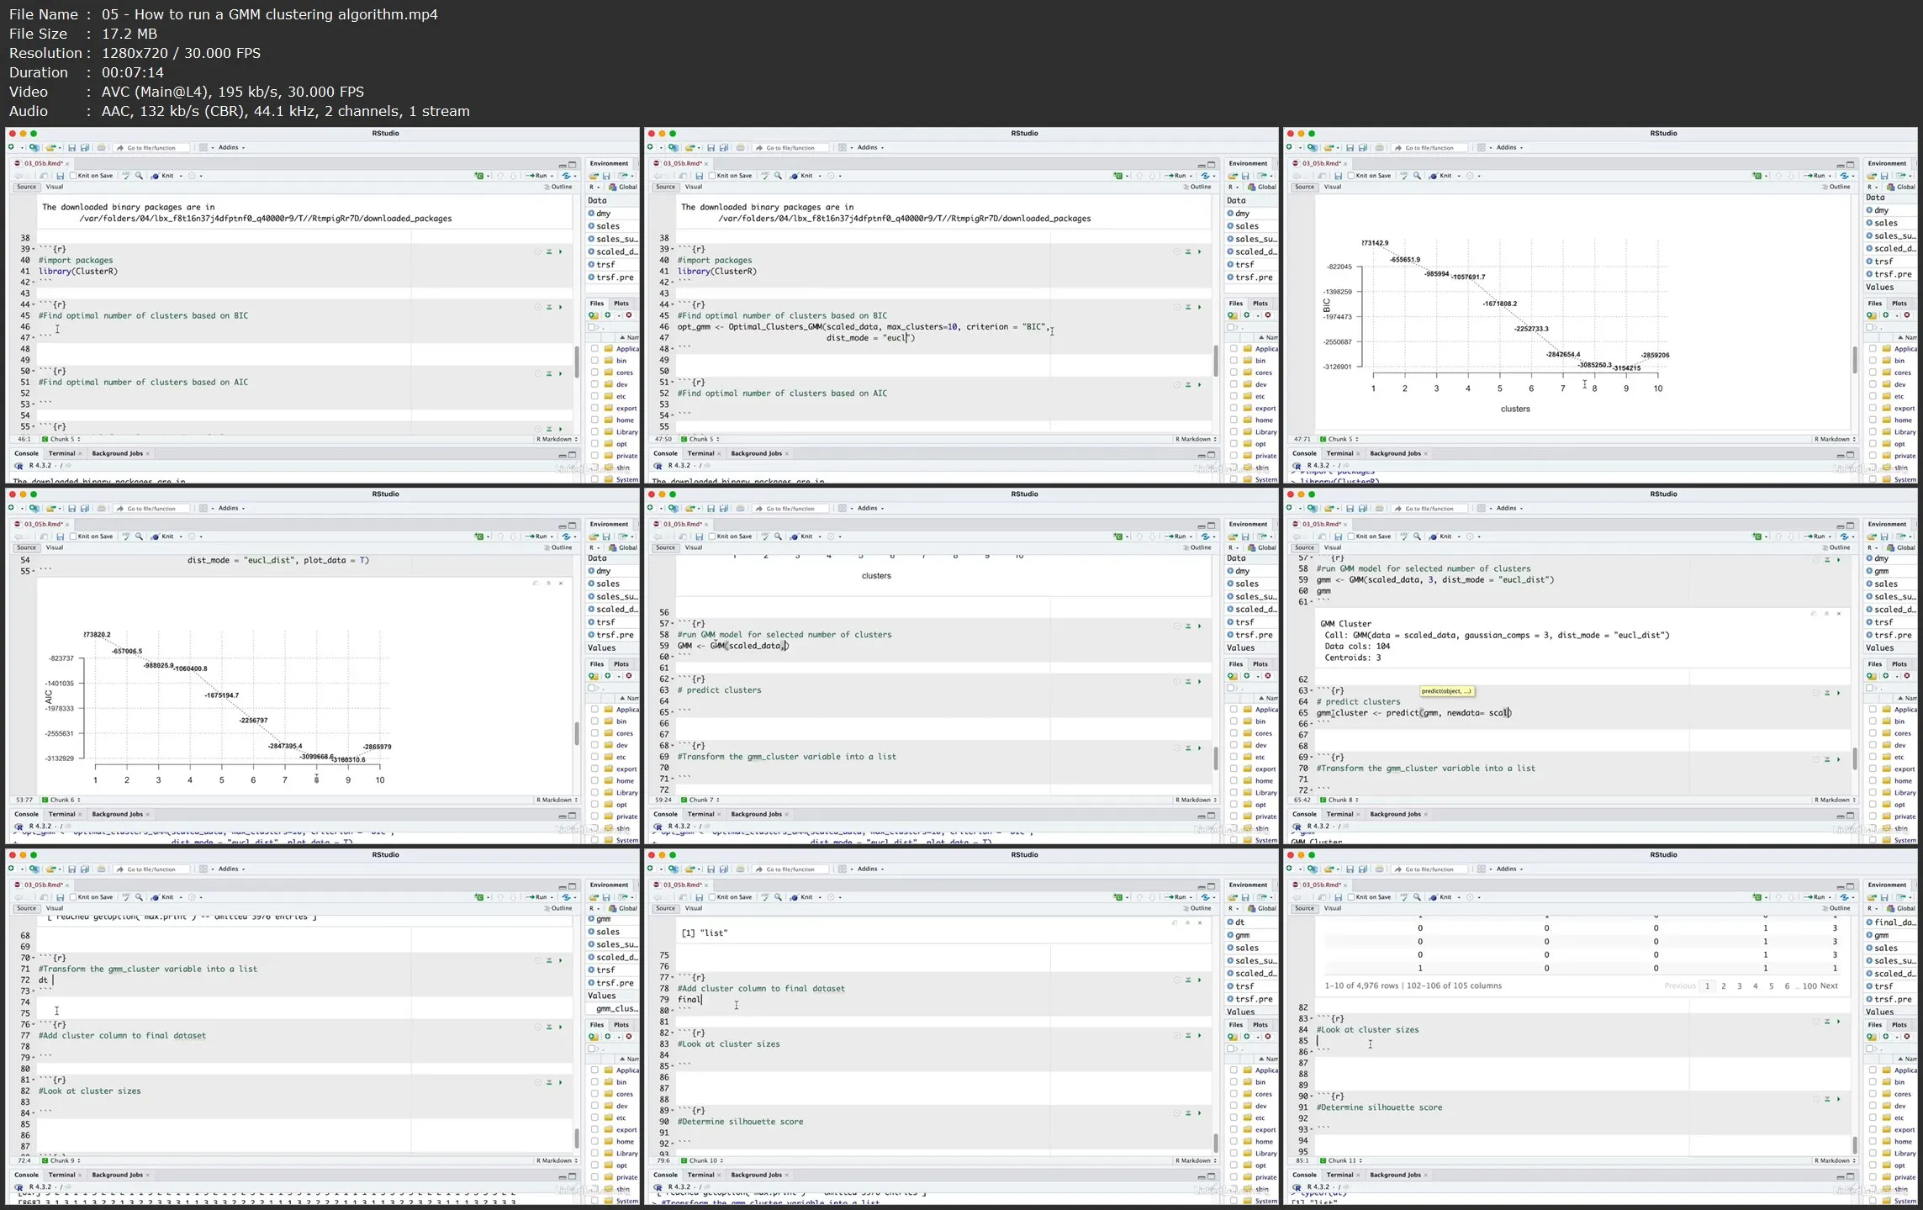The image size is (1923, 1210).
Task: Select Background Jobs tab in BIC plot frame
Action: pos(1395,453)
